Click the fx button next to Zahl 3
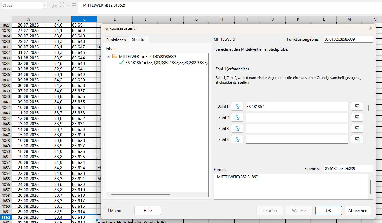The image size is (382, 223). [x=237, y=128]
